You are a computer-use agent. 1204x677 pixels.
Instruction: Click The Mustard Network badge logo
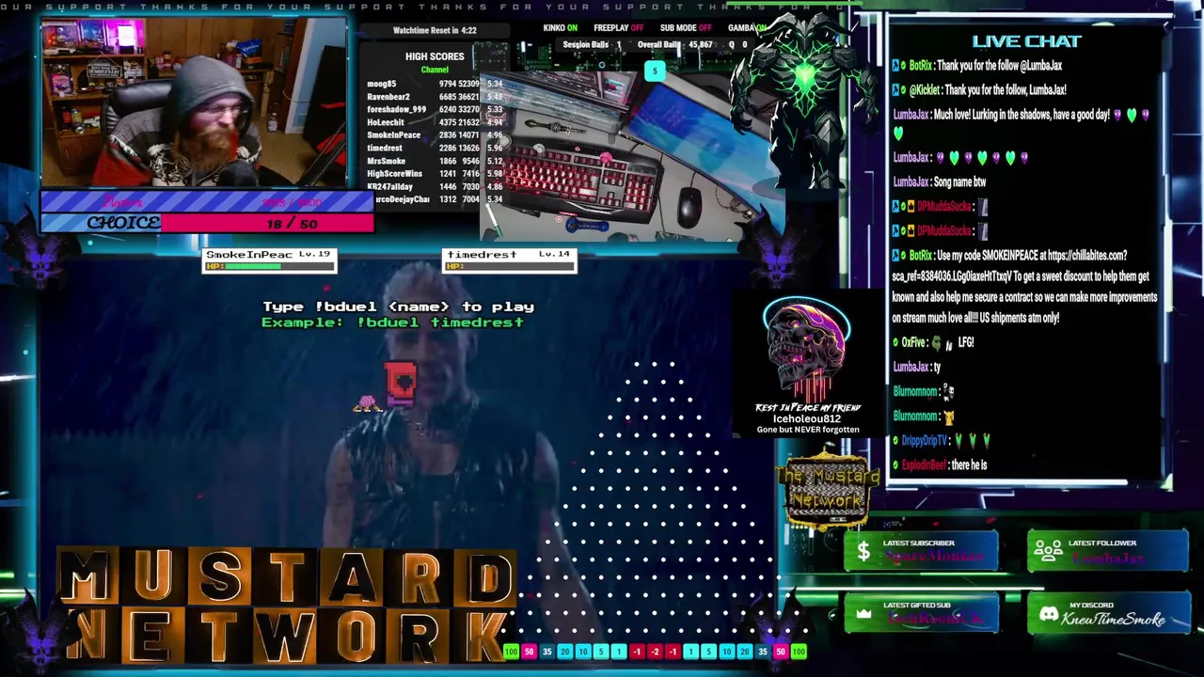[x=827, y=488]
